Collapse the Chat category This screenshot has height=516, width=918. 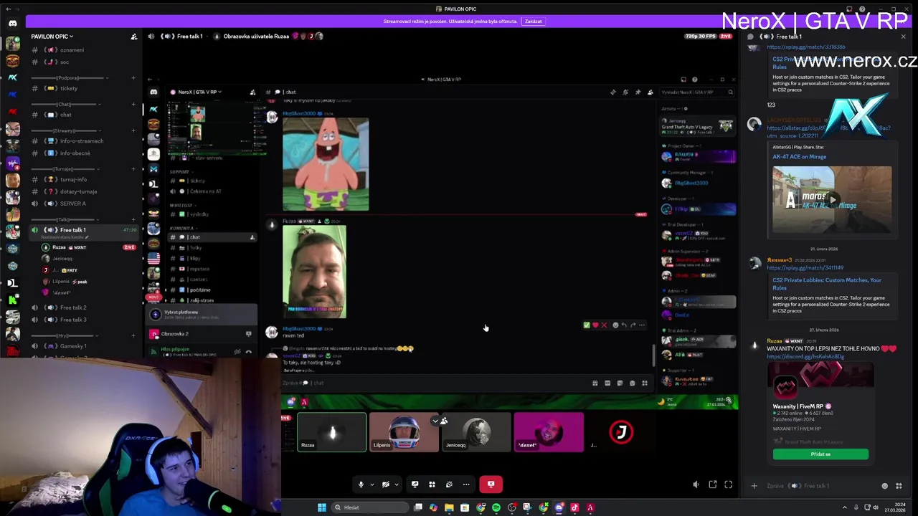65,104
